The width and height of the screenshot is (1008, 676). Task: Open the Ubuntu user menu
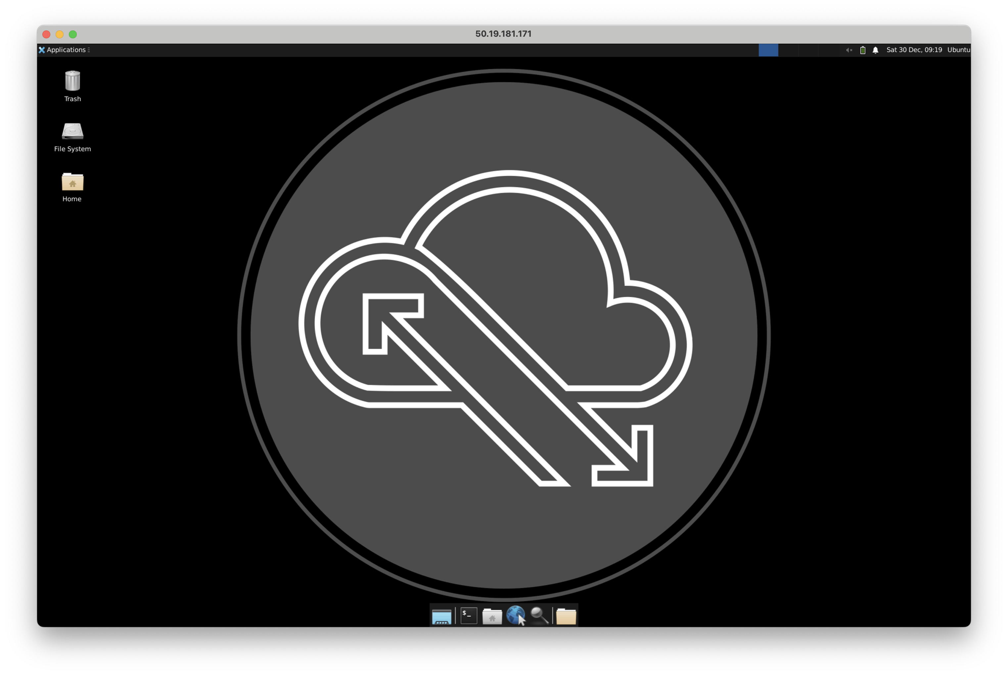tap(958, 50)
